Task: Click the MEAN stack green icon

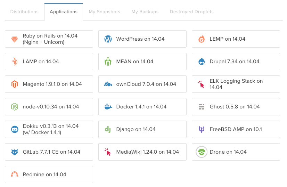Action: tap(108, 62)
